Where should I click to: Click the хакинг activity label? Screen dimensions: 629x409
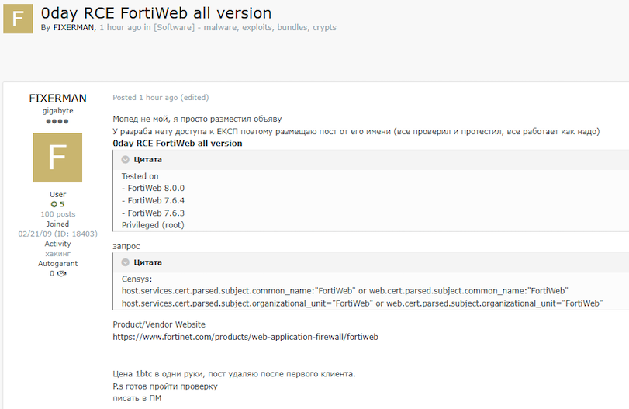coord(57,254)
